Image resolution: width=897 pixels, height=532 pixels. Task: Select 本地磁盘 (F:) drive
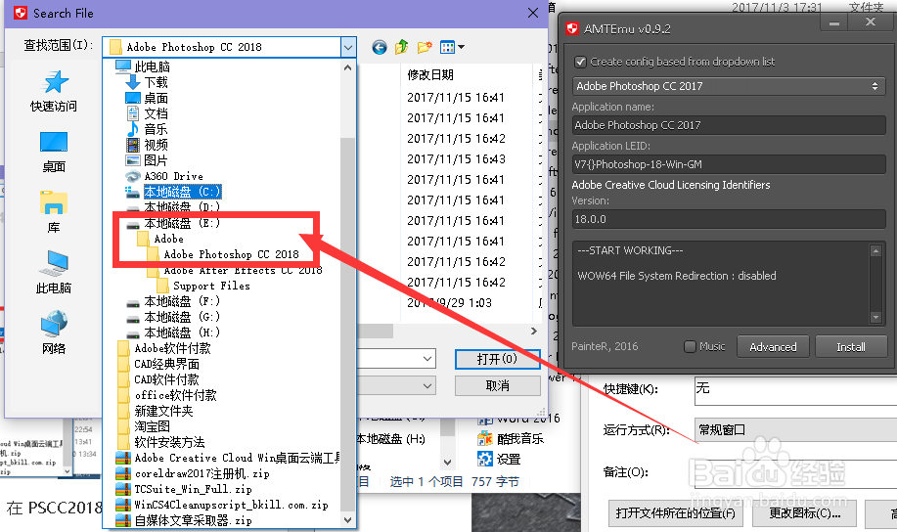[x=173, y=301]
